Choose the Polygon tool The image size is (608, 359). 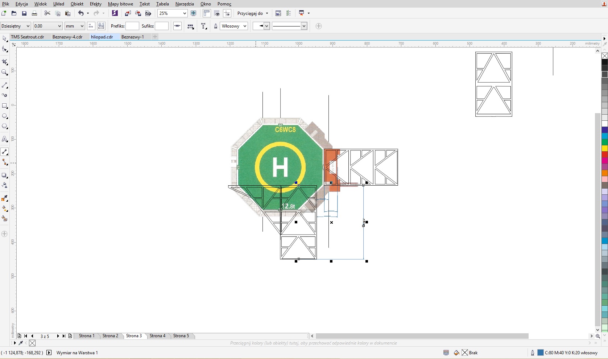pyautogui.click(x=5, y=127)
